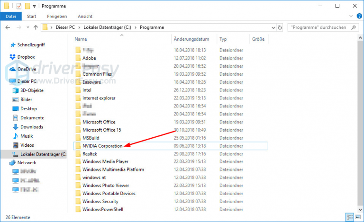Click the vertical scrollbar down arrow
This screenshot has height=222, width=364.
click(360, 210)
